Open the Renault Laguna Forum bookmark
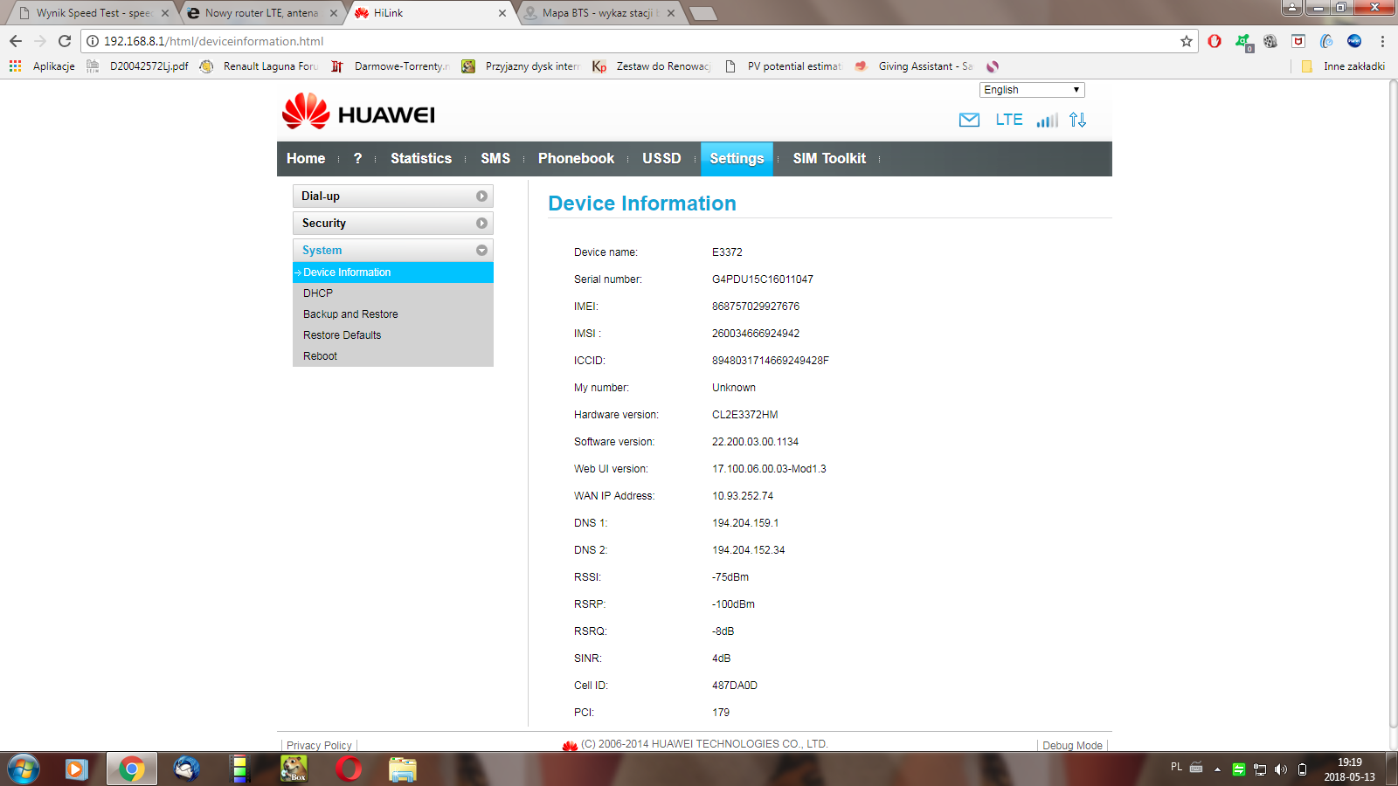This screenshot has height=786, width=1398. point(259,66)
